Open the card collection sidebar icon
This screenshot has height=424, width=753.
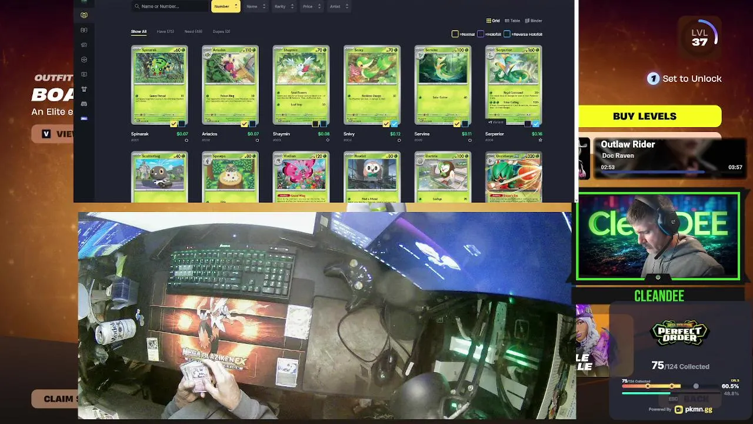pyautogui.click(x=84, y=15)
